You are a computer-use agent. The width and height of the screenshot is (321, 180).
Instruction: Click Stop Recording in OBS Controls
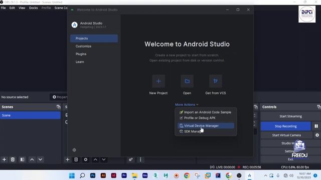coord(285,126)
